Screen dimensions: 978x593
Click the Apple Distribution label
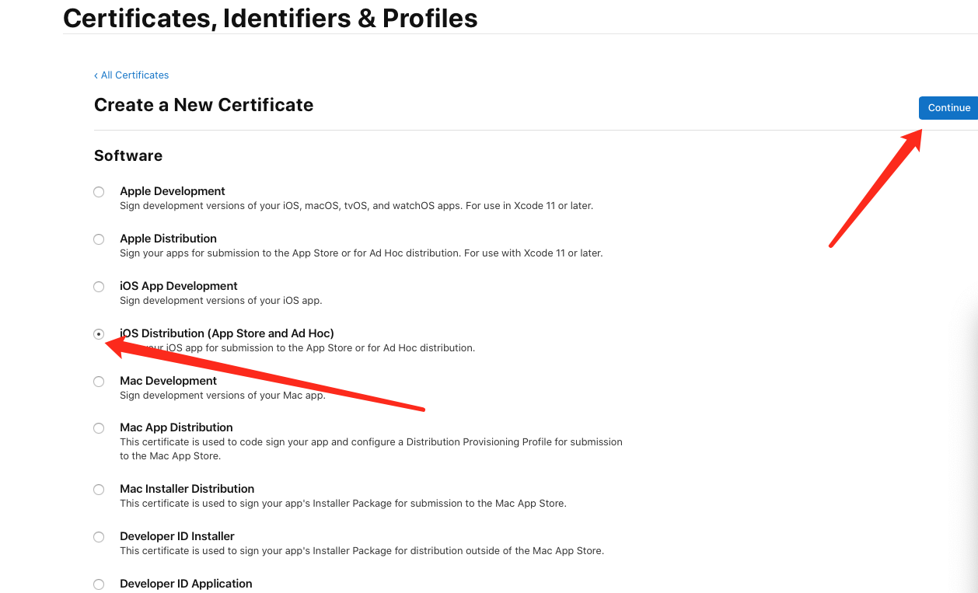click(168, 239)
